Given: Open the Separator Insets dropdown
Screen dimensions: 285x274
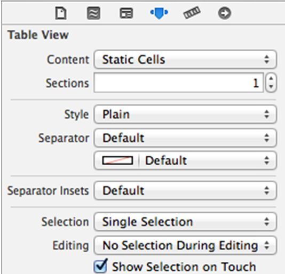Looking at the screenshot, I should pos(185,191).
